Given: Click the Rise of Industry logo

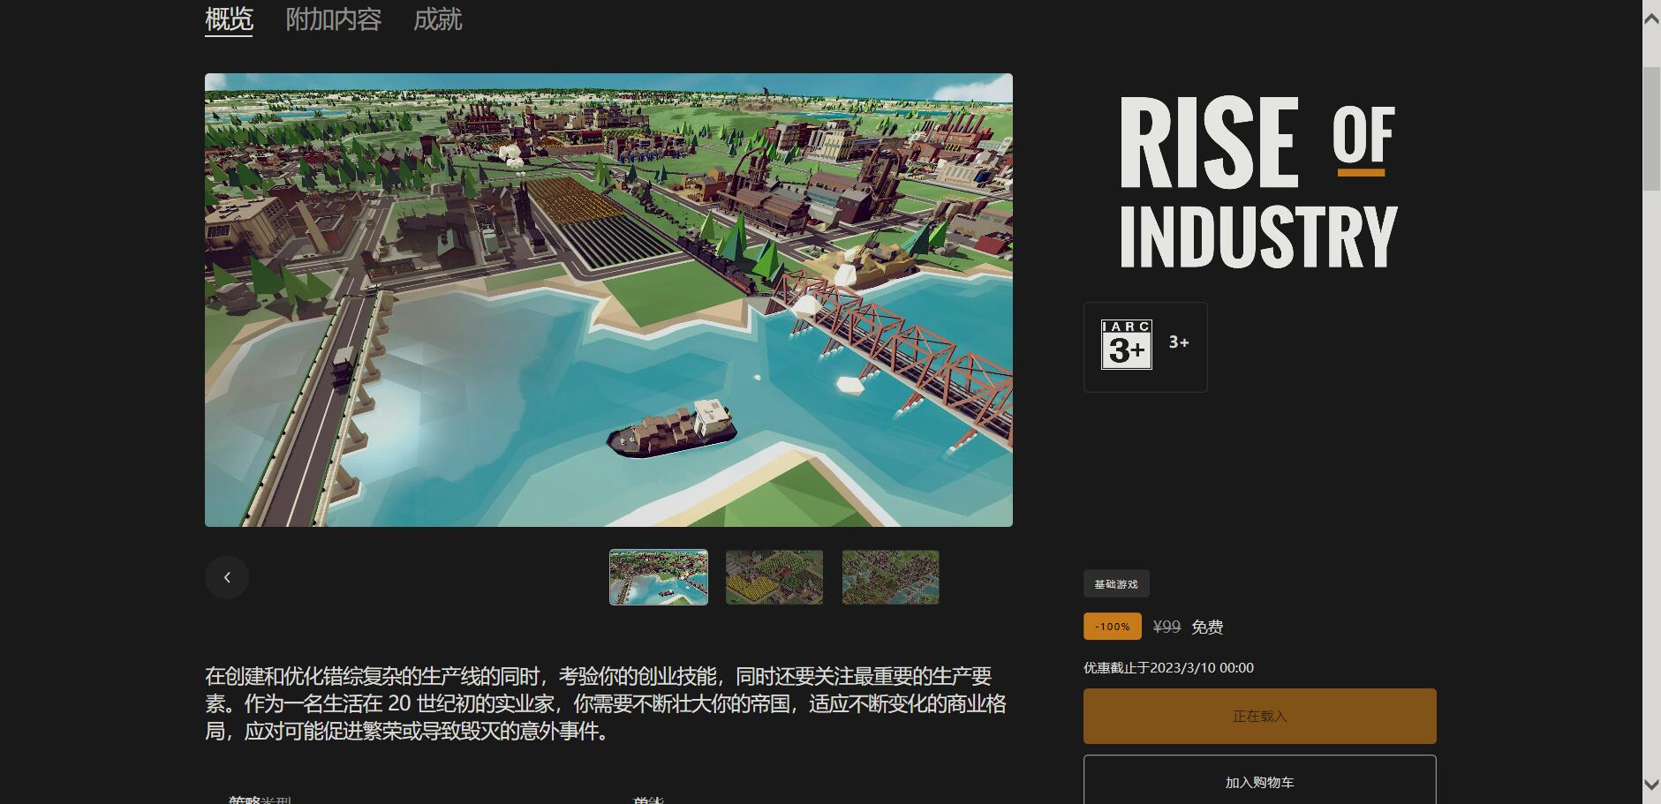Looking at the screenshot, I should point(1257,183).
